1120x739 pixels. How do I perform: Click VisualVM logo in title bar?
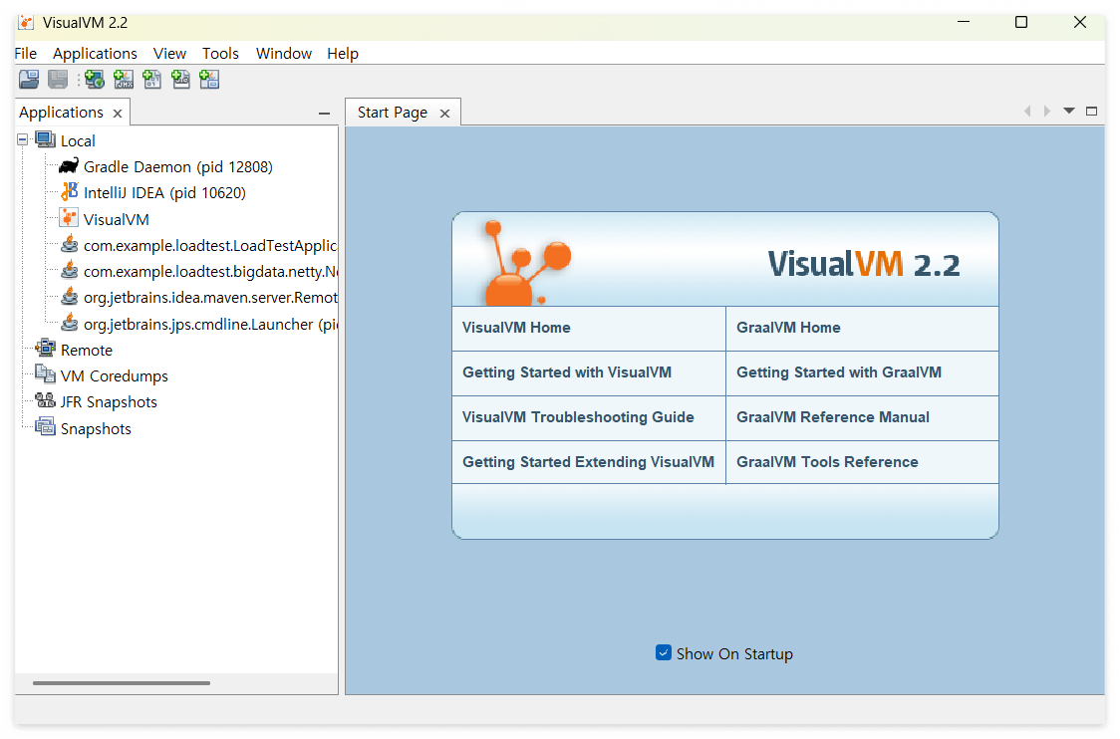27,22
